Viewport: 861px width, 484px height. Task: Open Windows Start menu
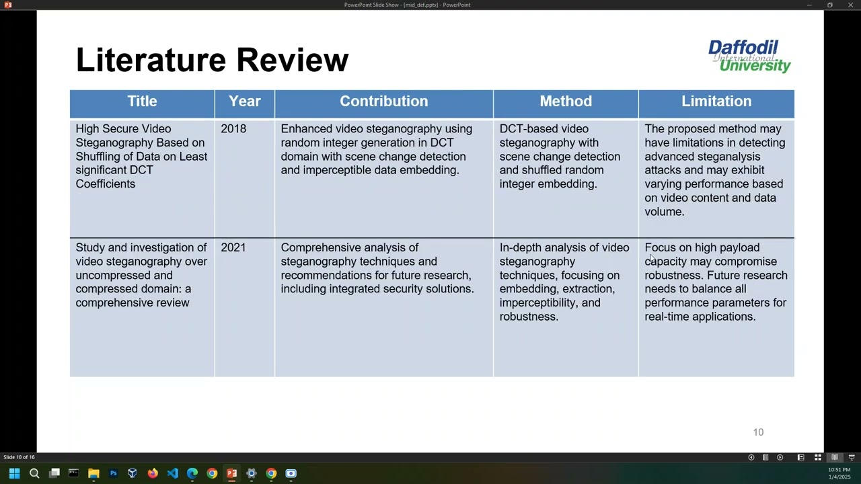[14, 473]
